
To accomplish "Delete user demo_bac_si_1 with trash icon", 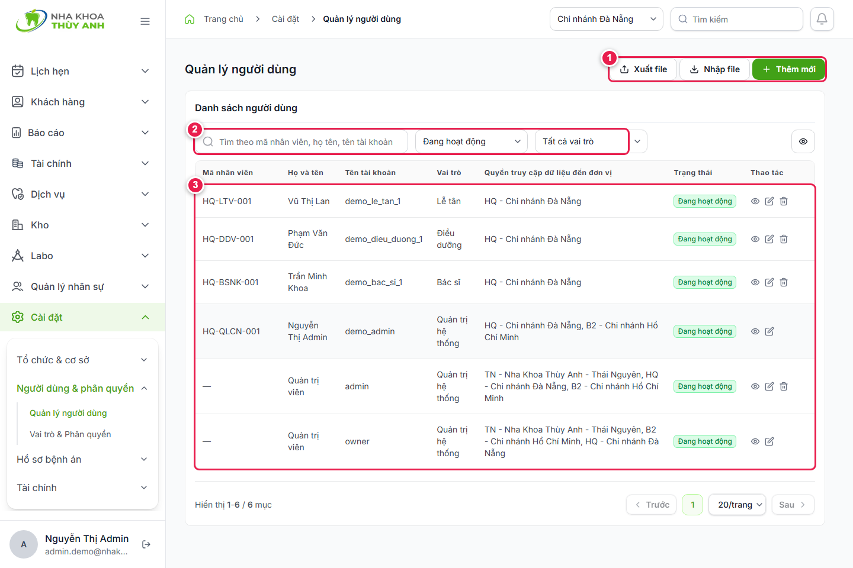I will point(784,282).
